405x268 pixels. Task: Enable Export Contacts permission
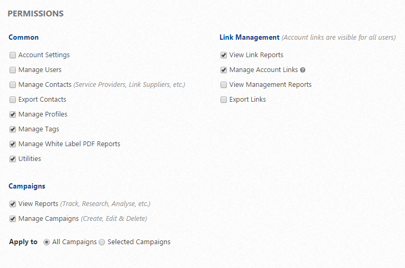click(x=13, y=100)
